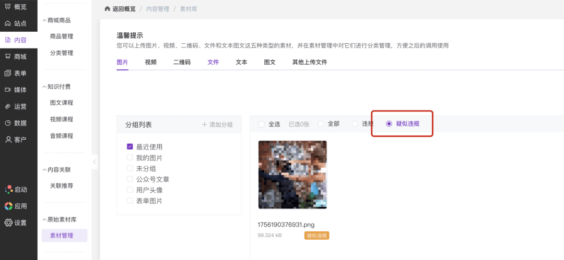This screenshot has height=260, width=564.
Task: Collapse the 商城商品 section
Action: (44, 20)
